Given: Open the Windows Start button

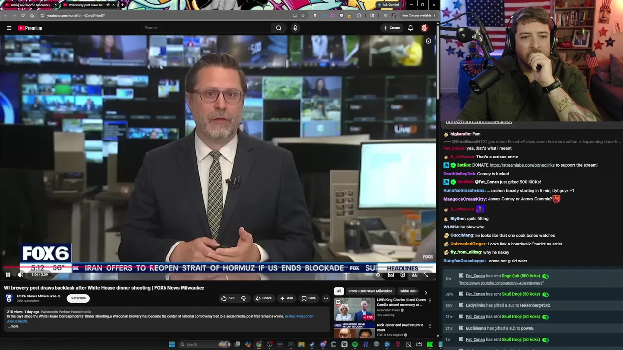Looking at the screenshot, I should tap(172, 344).
